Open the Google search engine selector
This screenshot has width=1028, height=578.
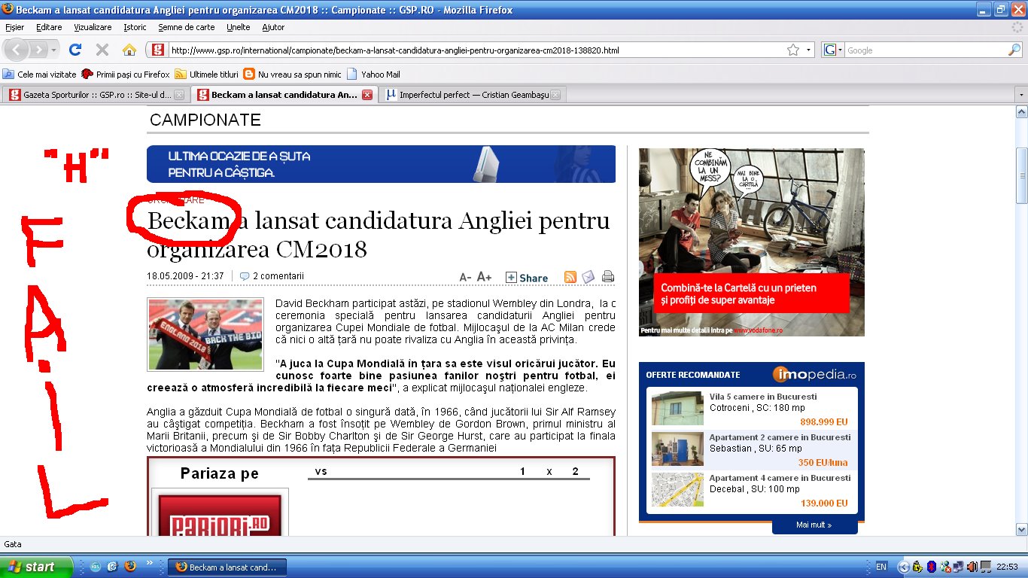pyautogui.click(x=833, y=50)
